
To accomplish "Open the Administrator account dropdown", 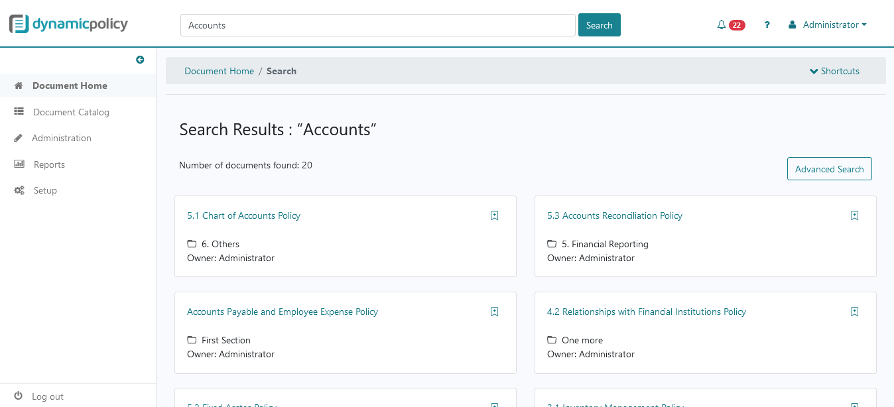I will (835, 25).
